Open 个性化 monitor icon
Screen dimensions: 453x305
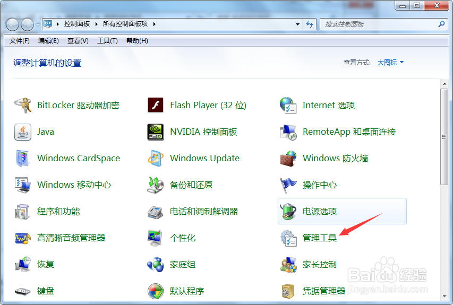(156, 238)
